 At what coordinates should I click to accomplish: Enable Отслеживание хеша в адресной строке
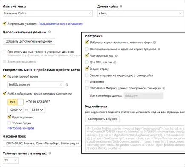click(87, 49)
